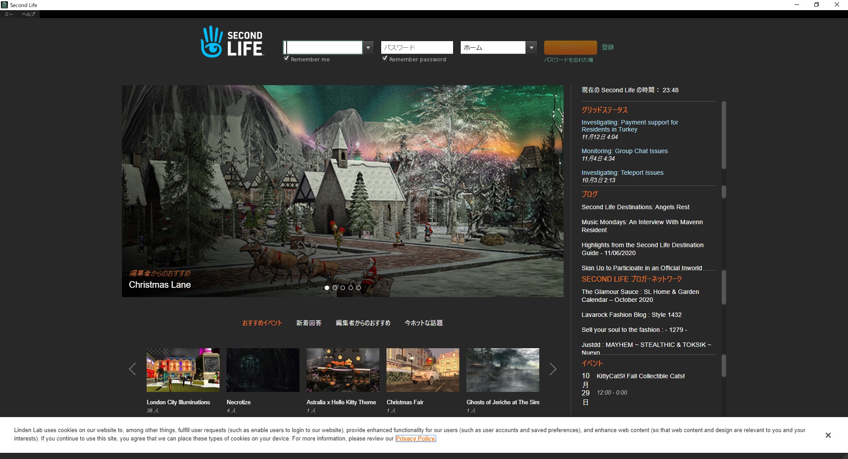The width and height of the screenshot is (848, 459).
Task: Open Lavarock Fashion Blog Style 1432
Action: (631, 315)
